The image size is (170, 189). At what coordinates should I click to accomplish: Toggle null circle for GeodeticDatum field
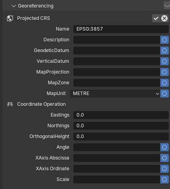click(x=164, y=51)
